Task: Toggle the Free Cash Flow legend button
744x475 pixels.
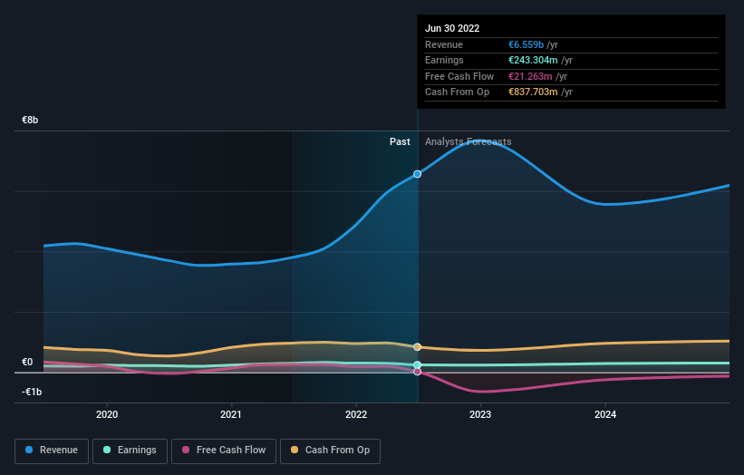Action: coord(224,451)
